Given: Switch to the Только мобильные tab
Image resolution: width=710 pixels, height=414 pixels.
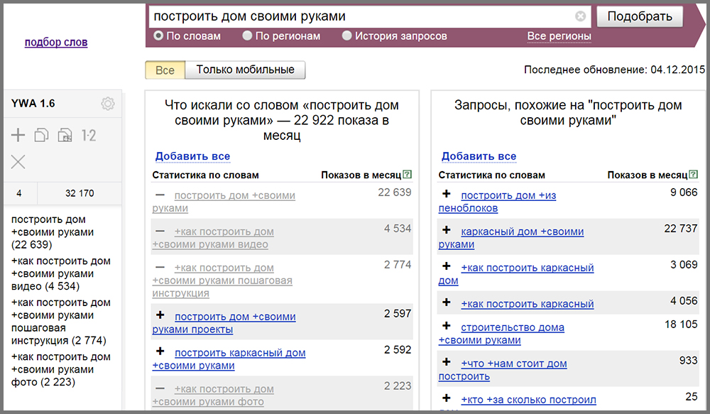Looking at the screenshot, I should coord(245,70).
